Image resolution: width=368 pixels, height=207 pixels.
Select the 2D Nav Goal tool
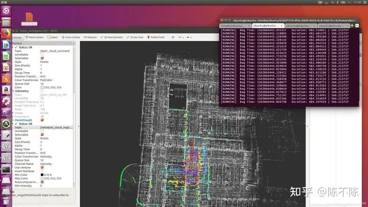click(x=135, y=37)
